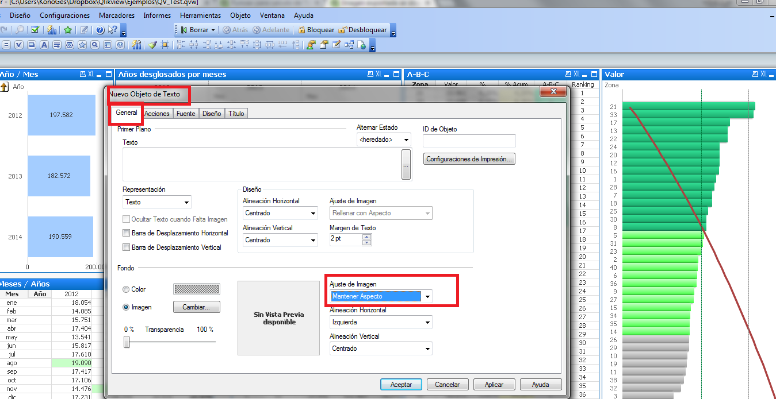The width and height of the screenshot is (776, 399).
Task: Click the smiley Custom Object icon
Action: pyautogui.click(x=120, y=44)
